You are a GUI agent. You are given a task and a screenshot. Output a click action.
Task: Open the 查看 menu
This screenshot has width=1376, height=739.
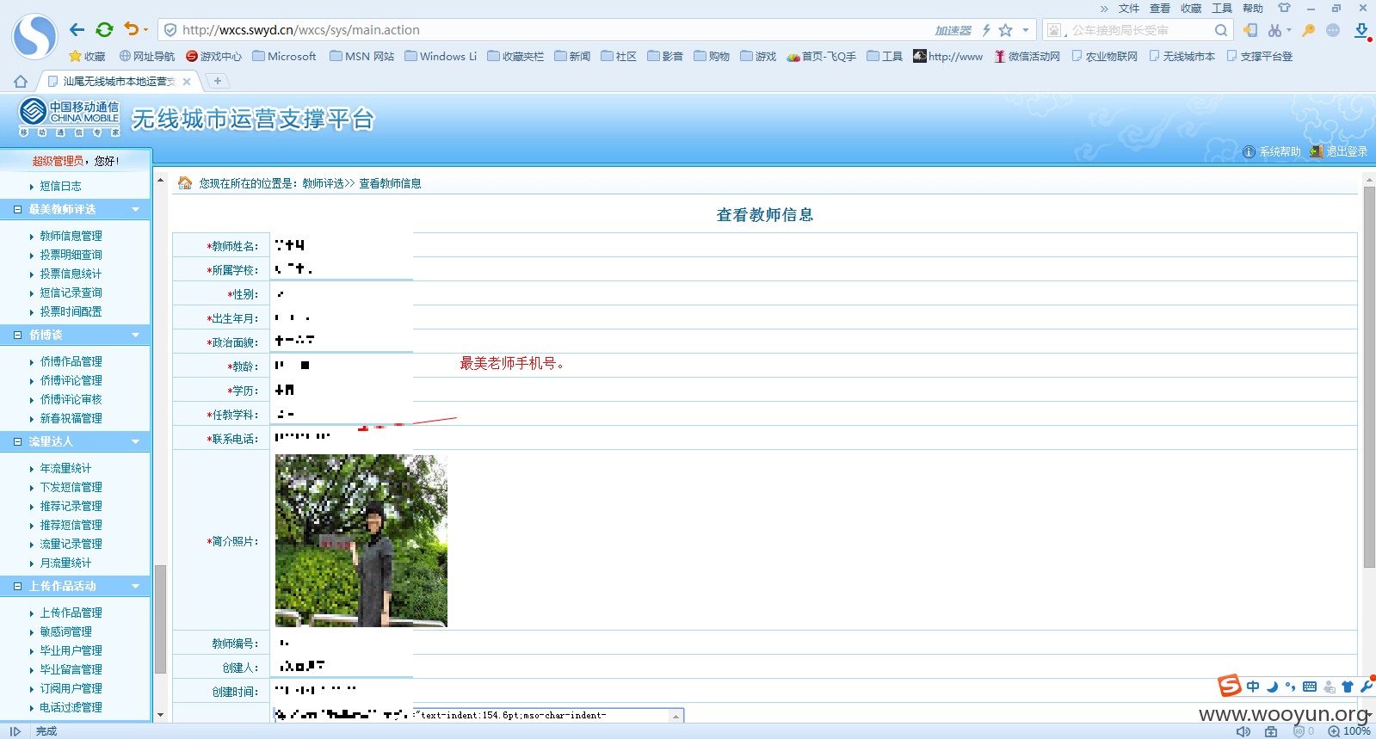pos(1160,8)
